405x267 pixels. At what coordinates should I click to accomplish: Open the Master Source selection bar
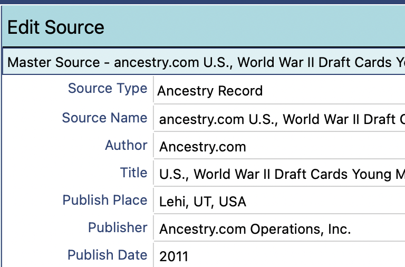click(x=206, y=62)
